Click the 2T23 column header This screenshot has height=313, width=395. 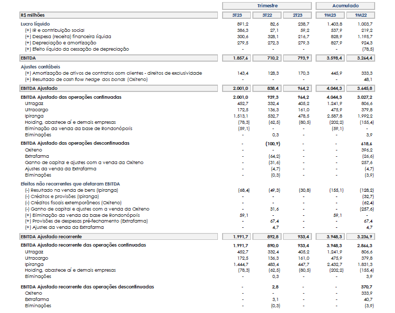point(297,15)
